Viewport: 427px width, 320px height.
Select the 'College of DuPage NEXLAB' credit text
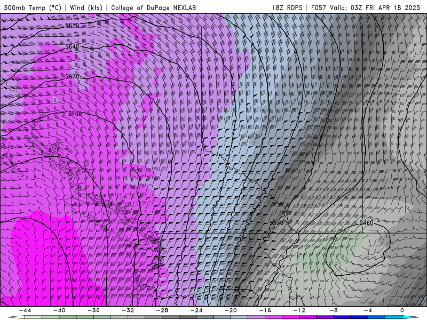153,7
